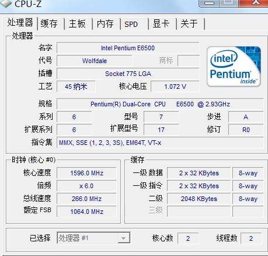Click the 步进 (Stepping) value A
The width and height of the screenshot is (268, 256).
pyautogui.click(x=246, y=117)
